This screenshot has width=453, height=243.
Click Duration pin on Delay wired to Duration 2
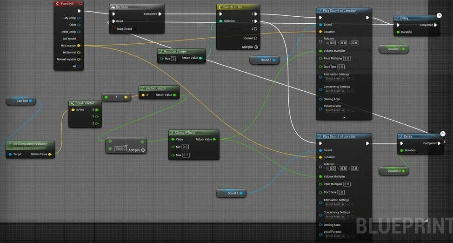pyautogui.click(x=402, y=150)
